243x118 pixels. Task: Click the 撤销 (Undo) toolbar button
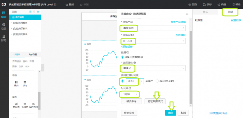70,5
